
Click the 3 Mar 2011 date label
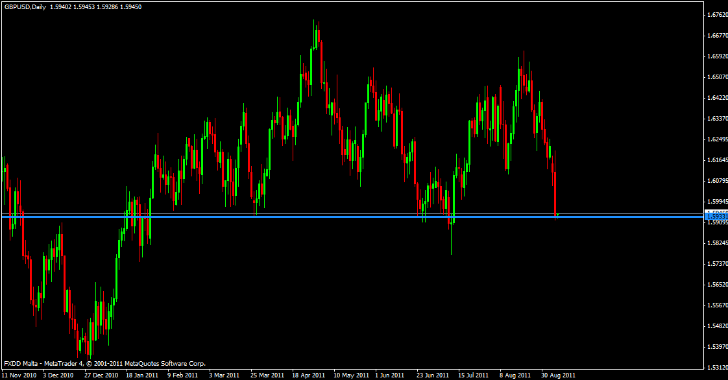pos(224,375)
